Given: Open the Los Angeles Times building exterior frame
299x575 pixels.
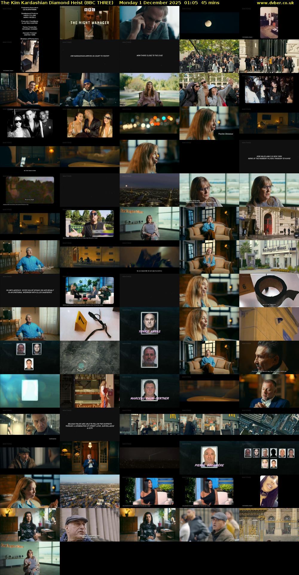Looking at the screenshot, I should click(269, 257).
